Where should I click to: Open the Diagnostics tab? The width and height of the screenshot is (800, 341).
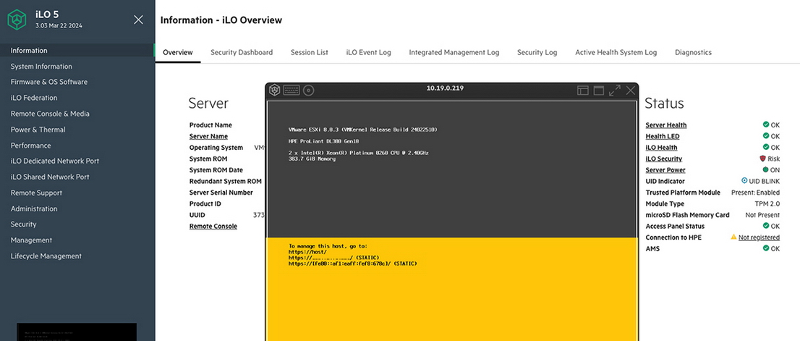pos(693,52)
